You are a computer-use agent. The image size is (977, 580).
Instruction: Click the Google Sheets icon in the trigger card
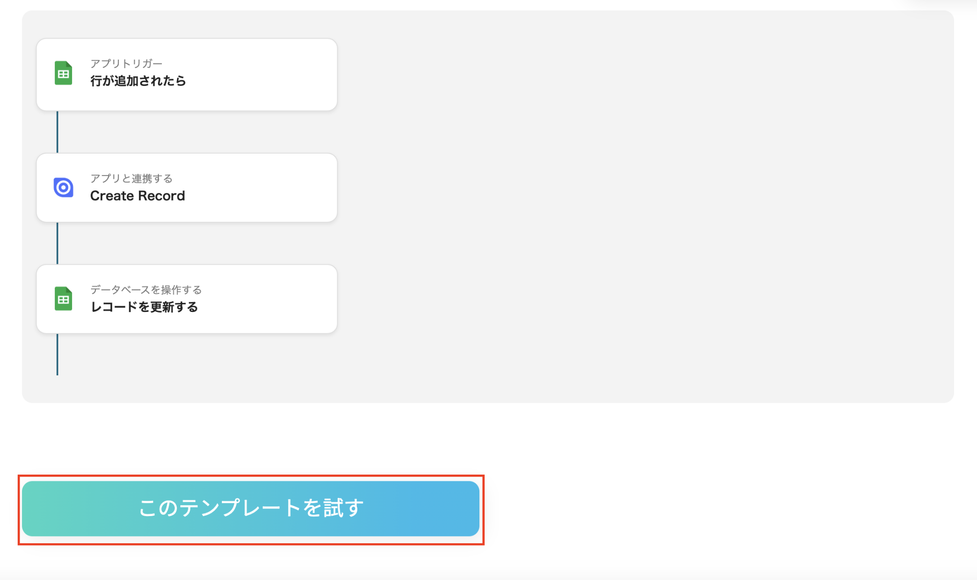point(63,73)
